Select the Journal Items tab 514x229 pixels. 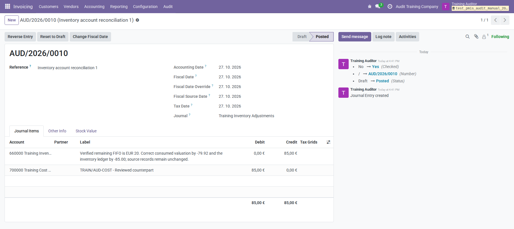point(27,131)
